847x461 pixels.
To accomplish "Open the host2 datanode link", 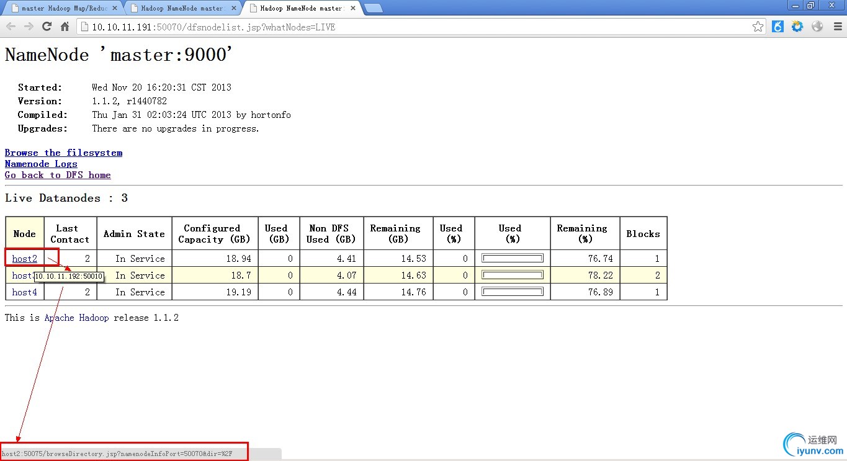I will 25,259.
